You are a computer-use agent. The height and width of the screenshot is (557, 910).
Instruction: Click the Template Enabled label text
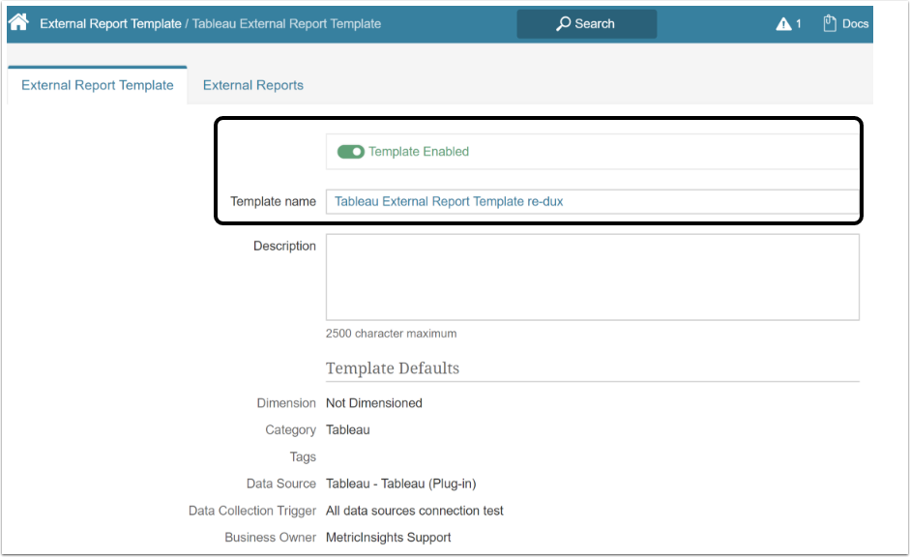point(419,152)
